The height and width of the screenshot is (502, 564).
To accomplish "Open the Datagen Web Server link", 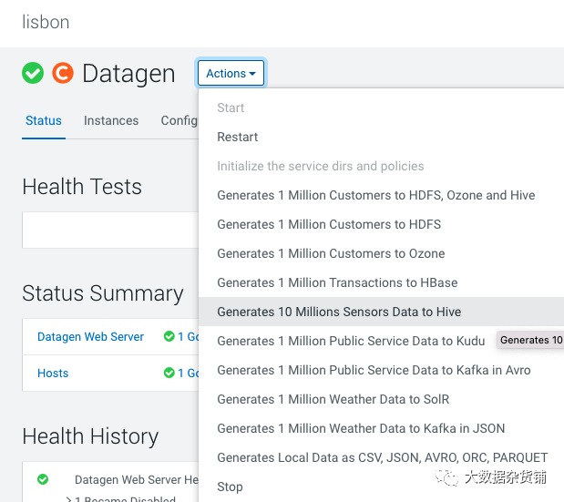I will coord(90,336).
